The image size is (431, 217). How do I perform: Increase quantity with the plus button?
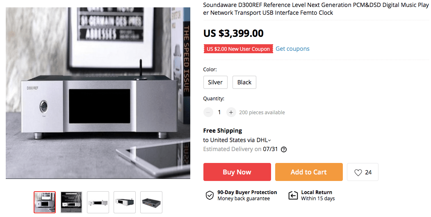231,112
